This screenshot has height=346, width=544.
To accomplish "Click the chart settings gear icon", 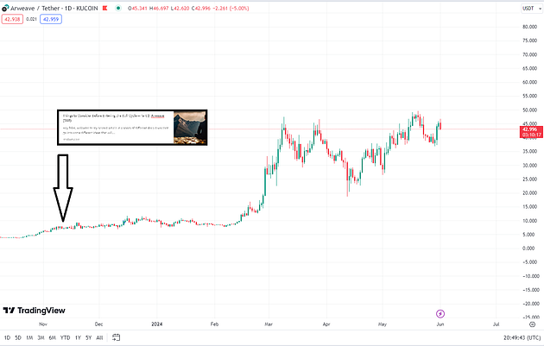I will [x=532, y=324].
